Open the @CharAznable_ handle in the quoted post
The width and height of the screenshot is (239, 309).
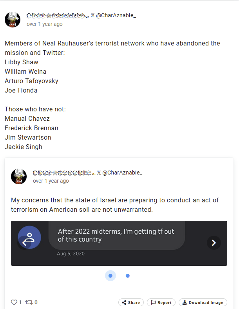122,173
